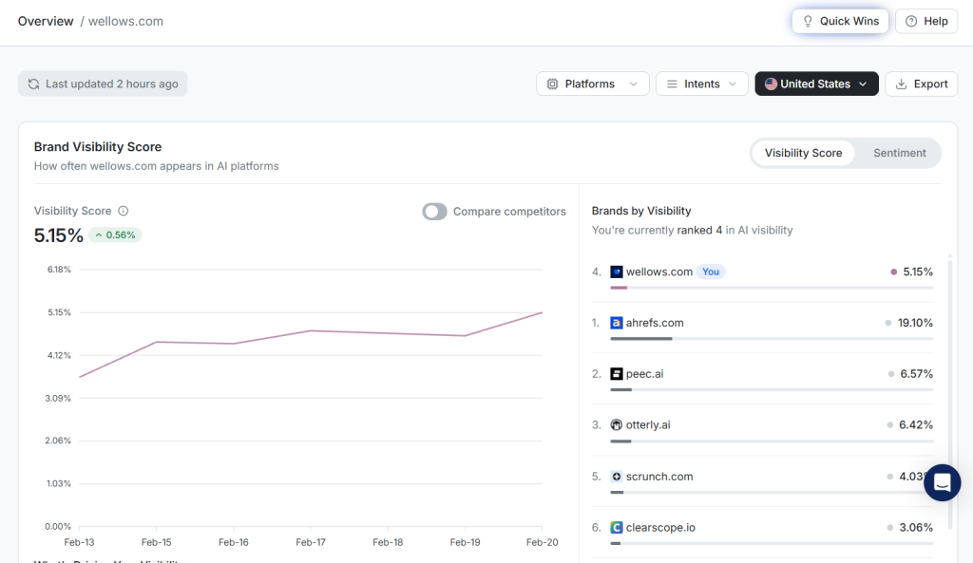This screenshot has width=973, height=563.
Task: Click the Visibility Score info icon
Action: 124,212
